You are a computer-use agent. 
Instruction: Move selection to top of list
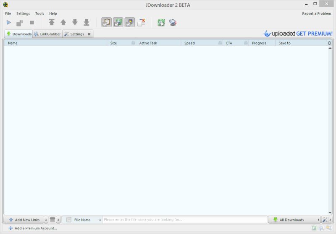click(52, 22)
